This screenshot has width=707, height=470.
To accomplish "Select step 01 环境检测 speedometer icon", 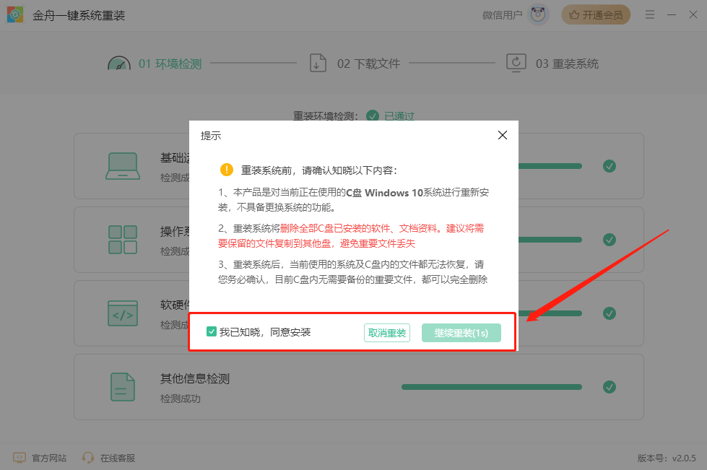I will click(x=119, y=64).
